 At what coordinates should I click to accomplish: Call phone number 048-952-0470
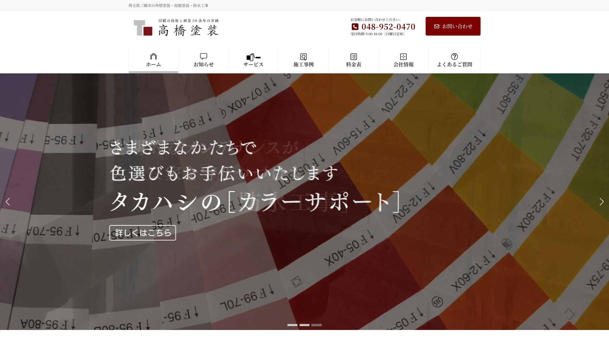(389, 27)
